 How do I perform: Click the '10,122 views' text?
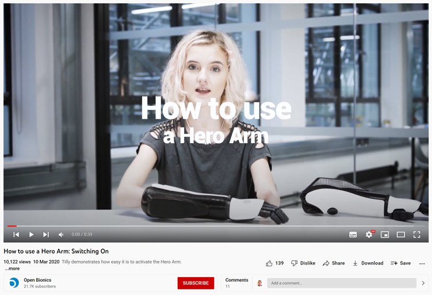[17, 262]
